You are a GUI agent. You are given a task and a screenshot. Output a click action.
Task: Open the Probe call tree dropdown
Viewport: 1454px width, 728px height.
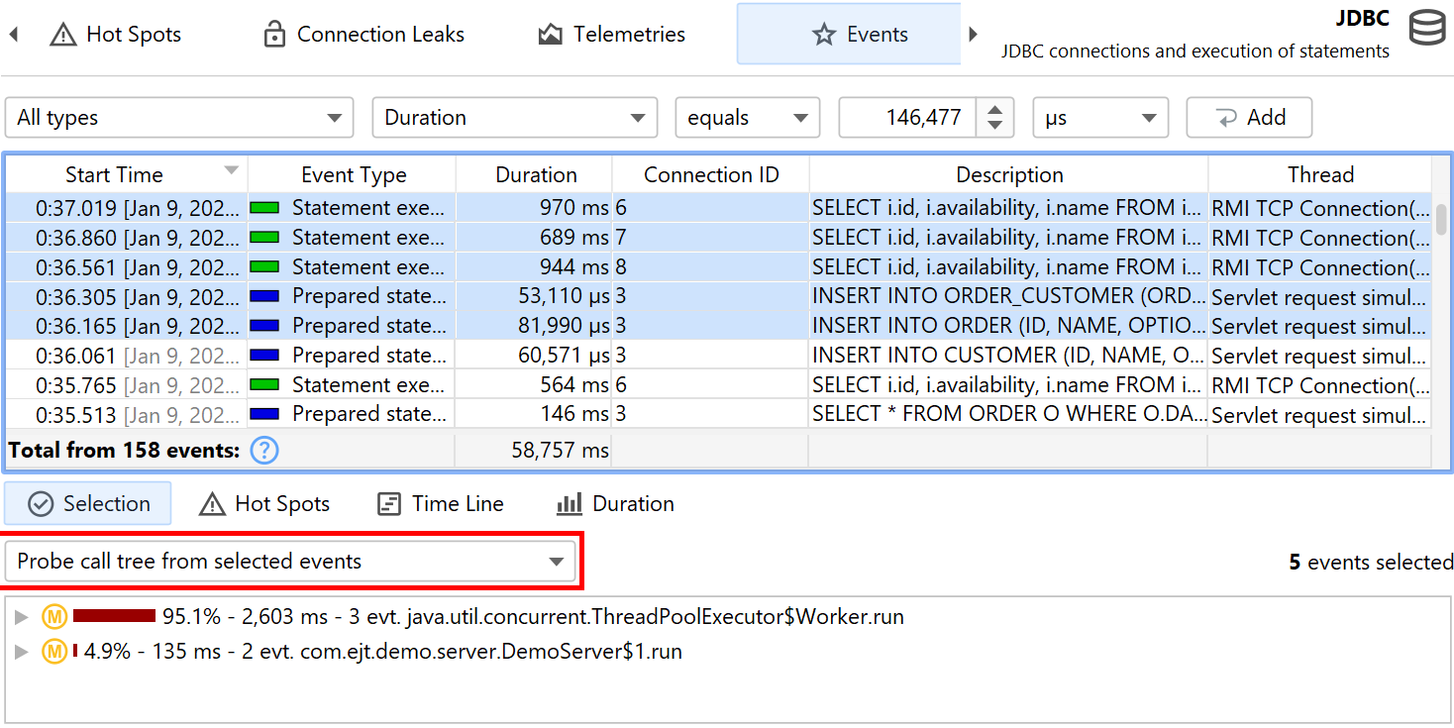290,562
